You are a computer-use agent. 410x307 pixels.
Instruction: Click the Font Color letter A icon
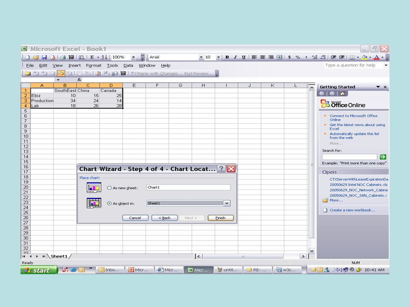(x=377, y=57)
